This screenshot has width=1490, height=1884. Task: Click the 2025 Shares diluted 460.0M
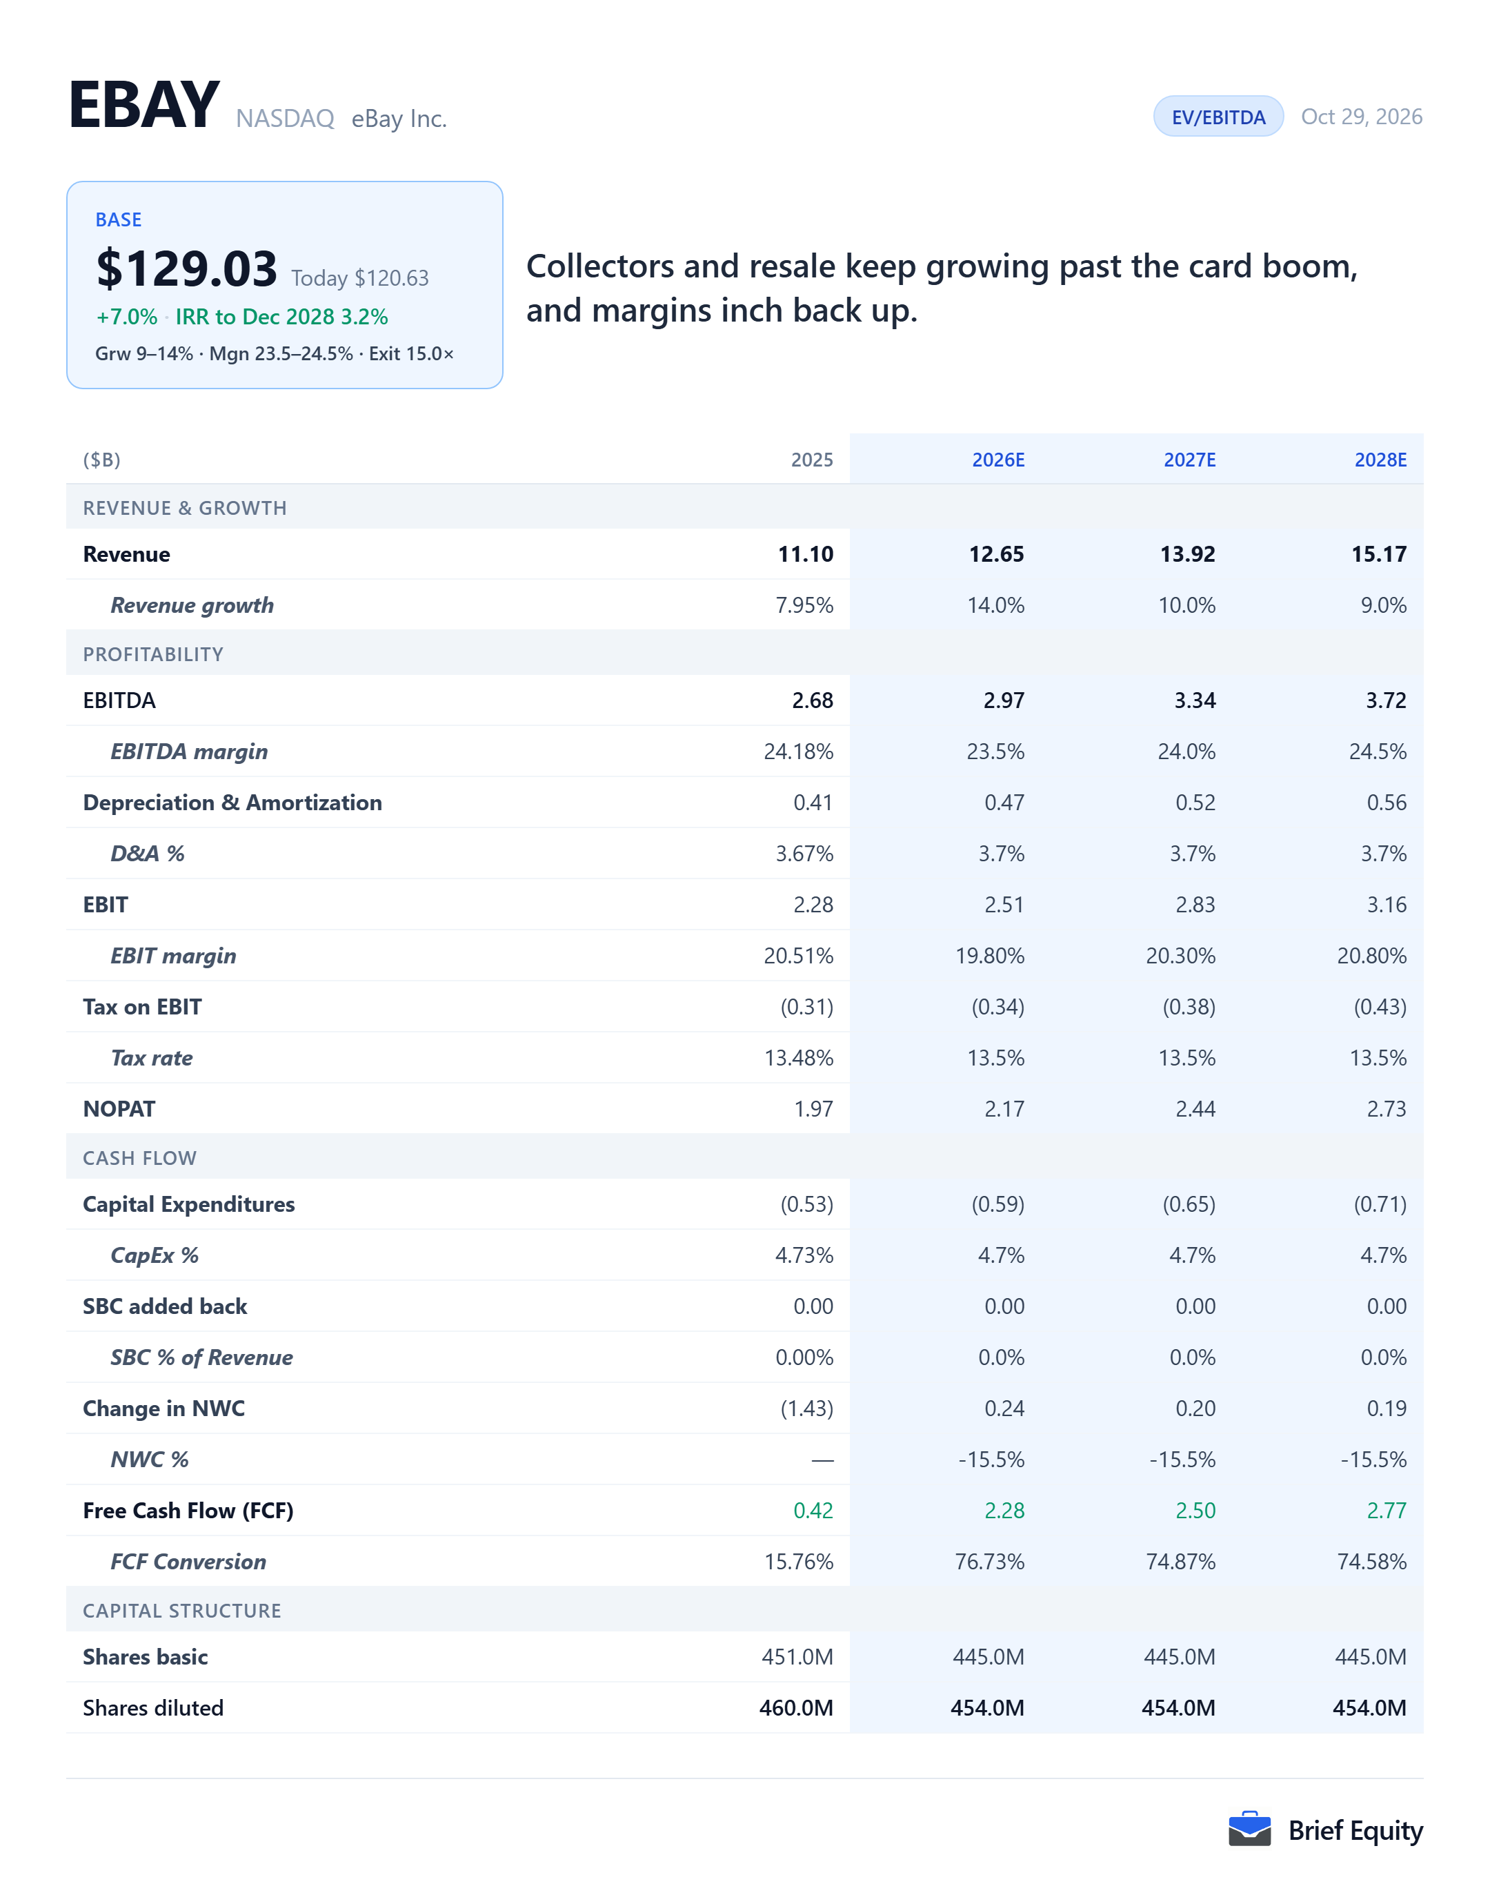coord(797,1708)
